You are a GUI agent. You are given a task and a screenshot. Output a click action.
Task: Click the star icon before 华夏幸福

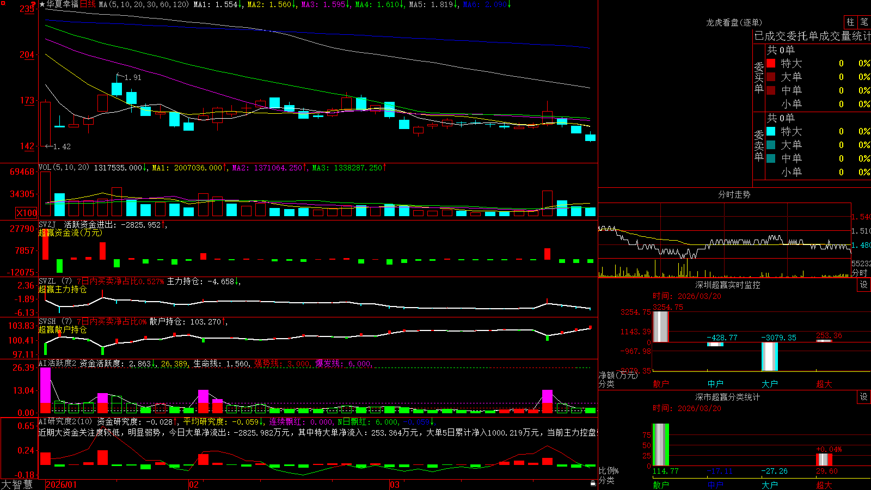click(42, 4)
